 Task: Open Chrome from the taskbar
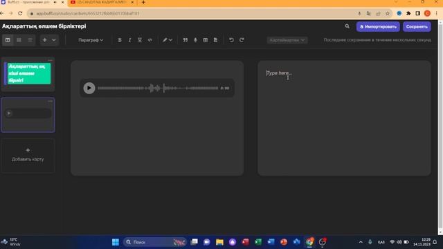(x=309, y=242)
